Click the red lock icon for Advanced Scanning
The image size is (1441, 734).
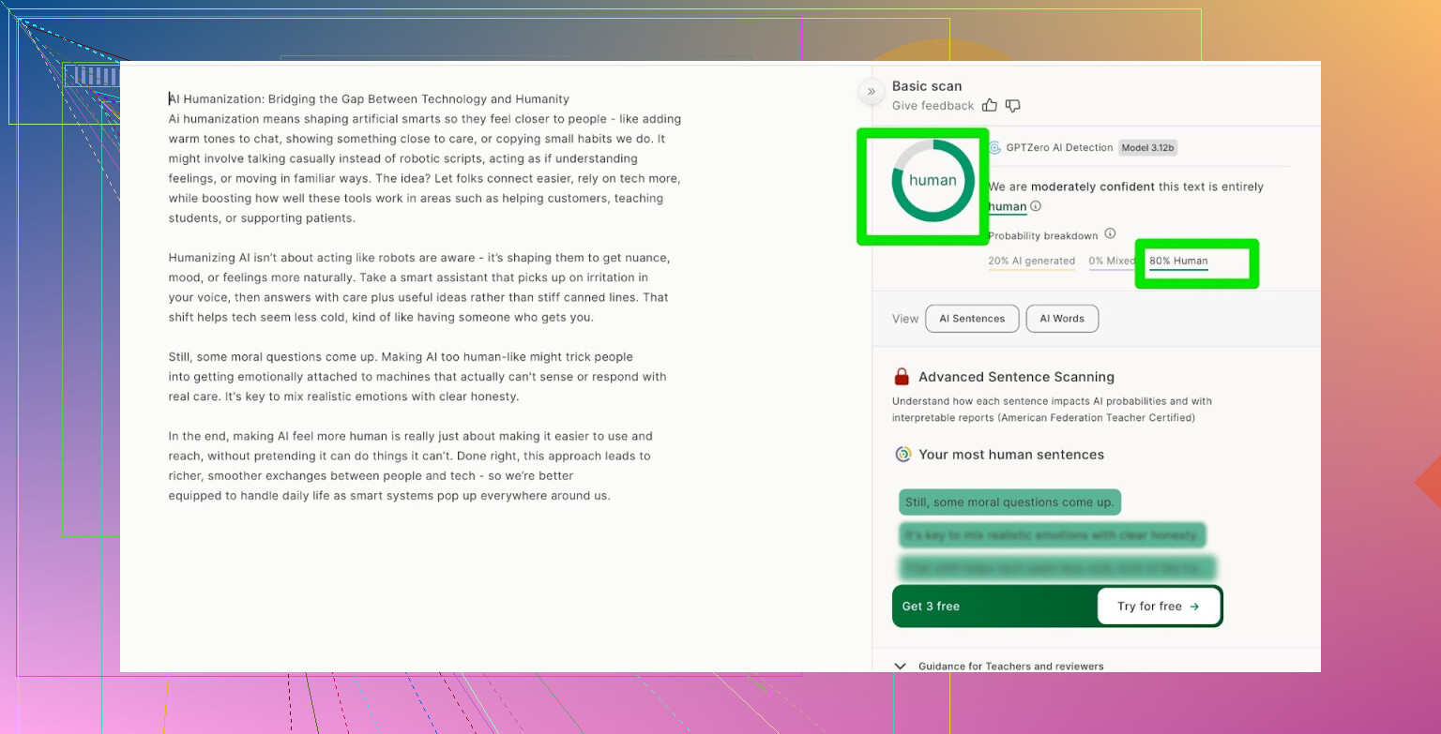(902, 377)
